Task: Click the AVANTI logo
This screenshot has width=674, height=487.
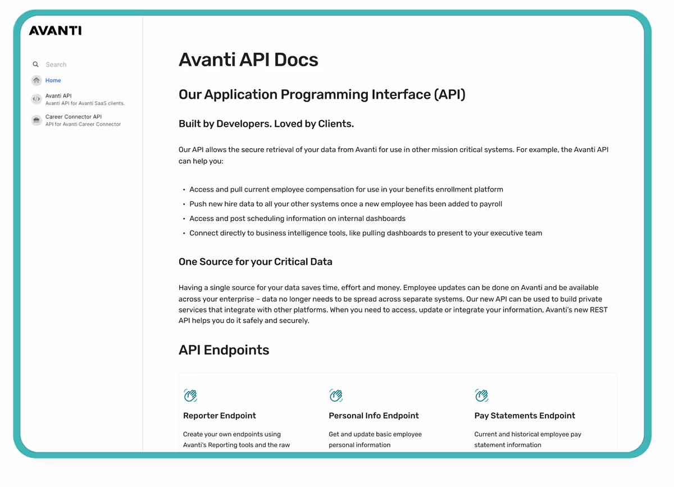Action: click(x=55, y=31)
